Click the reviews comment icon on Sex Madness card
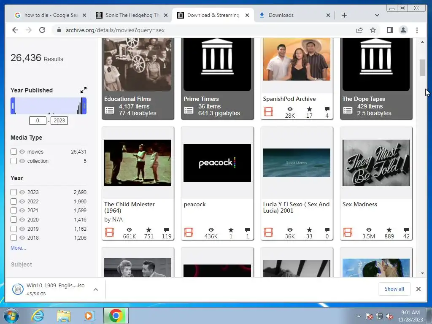Image resolution: width=432 pixels, height=324 pixels. (406, 229)
